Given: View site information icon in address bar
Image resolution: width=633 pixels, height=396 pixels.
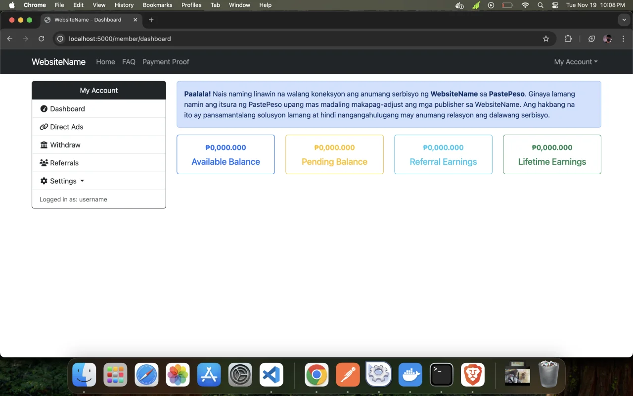Looking at the screenshot, I should (x=60, y=39).
